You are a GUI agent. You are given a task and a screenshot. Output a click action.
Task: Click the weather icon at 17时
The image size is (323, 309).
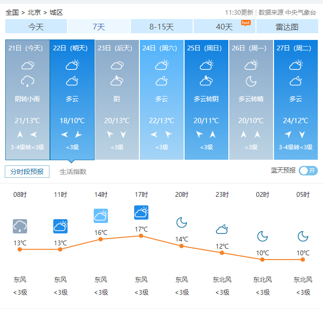141,212
